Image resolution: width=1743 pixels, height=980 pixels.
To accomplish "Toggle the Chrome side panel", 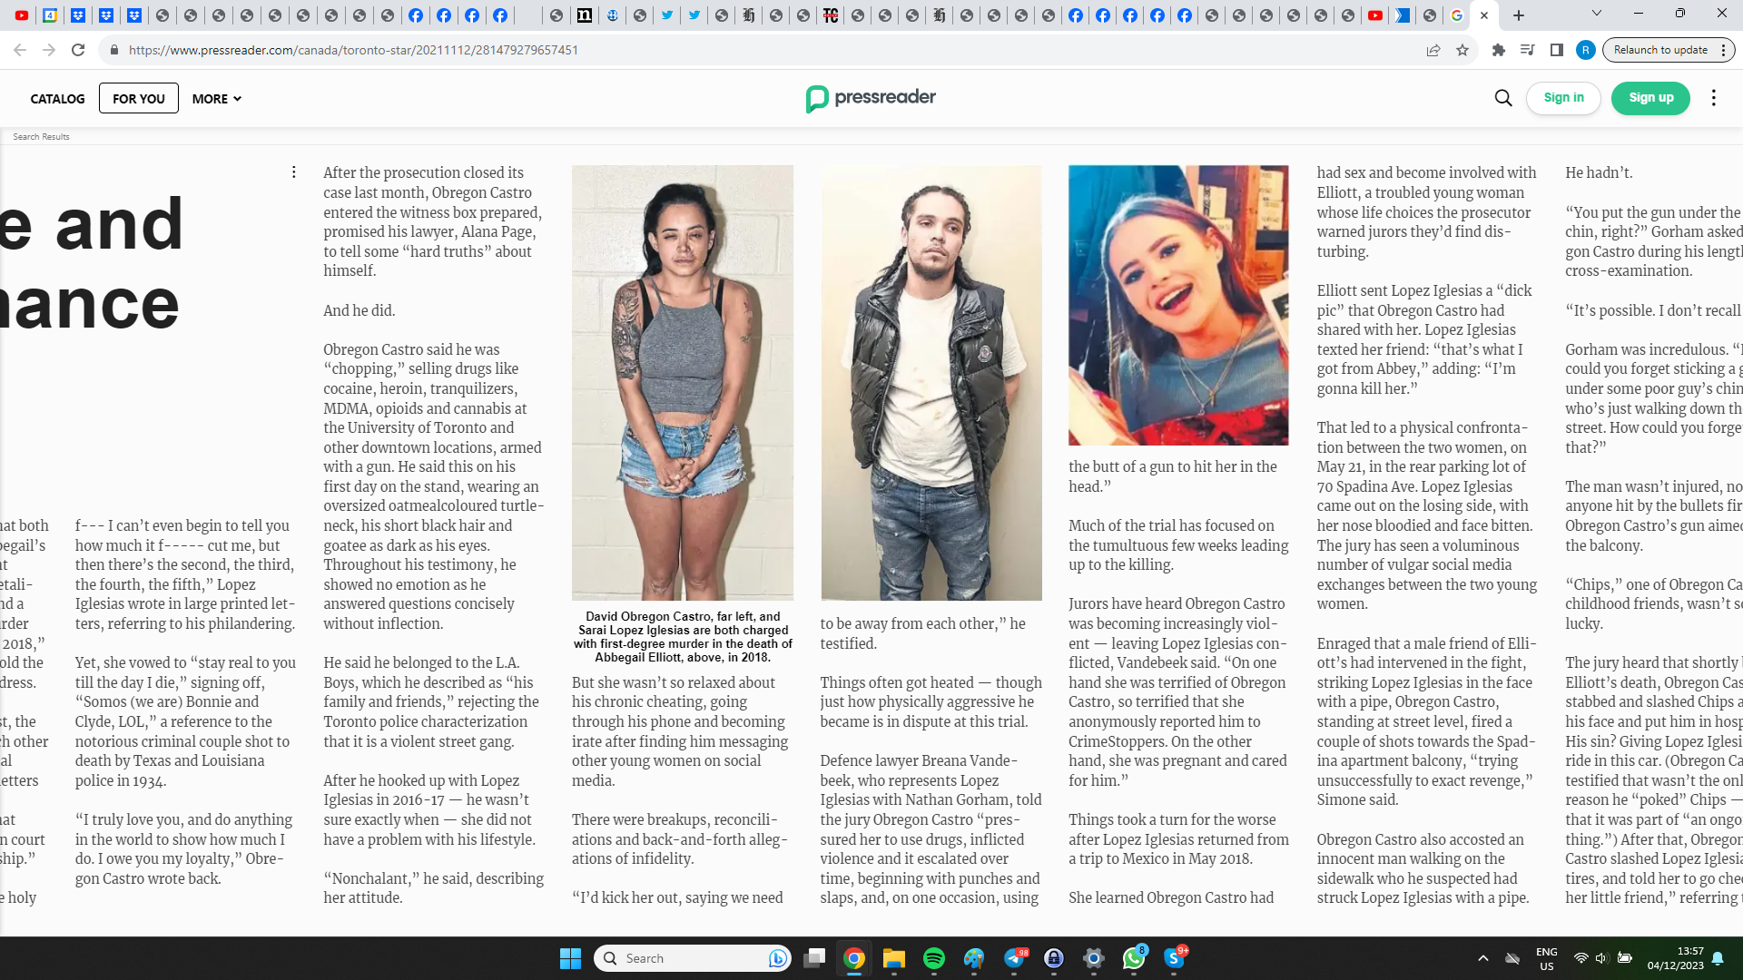I will [1557, 50].
